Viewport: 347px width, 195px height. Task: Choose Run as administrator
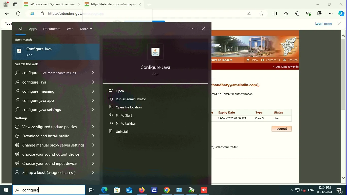click(131, 99)
